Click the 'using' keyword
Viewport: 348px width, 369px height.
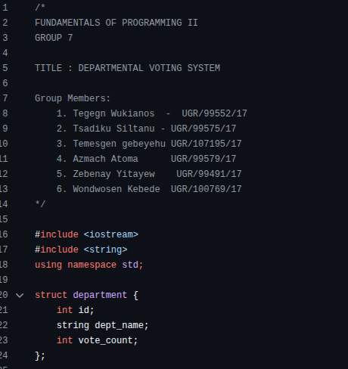tap(48, 265)
